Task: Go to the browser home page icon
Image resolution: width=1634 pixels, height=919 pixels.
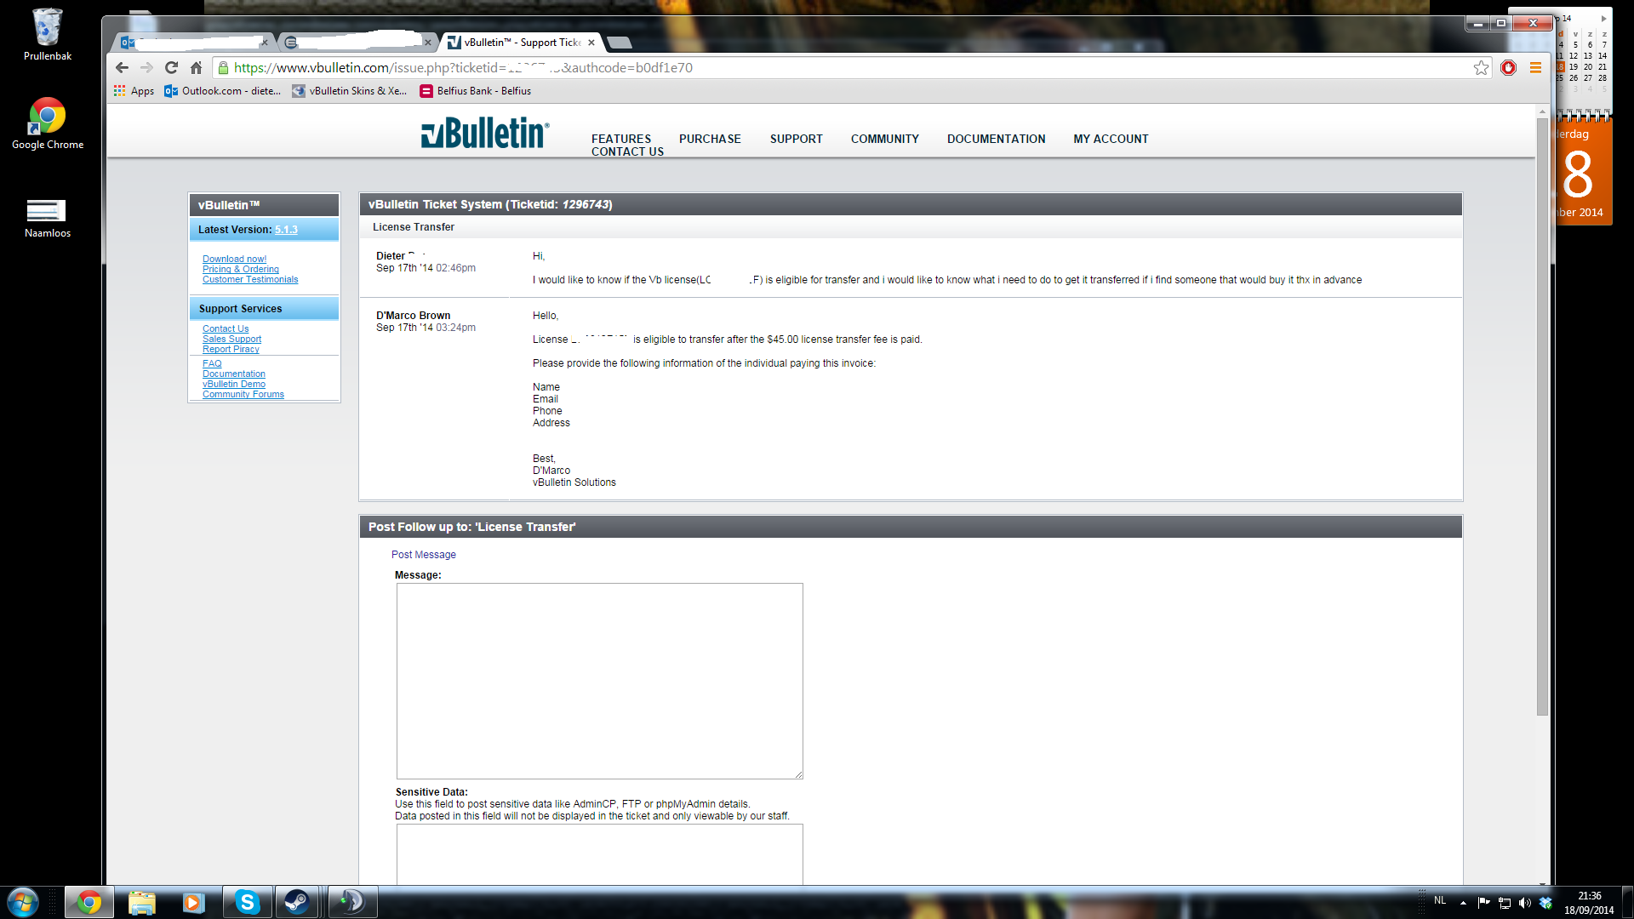Action: click(x=196, y=68)
